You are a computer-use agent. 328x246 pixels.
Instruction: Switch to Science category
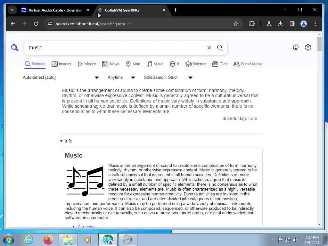click(196, 64)
